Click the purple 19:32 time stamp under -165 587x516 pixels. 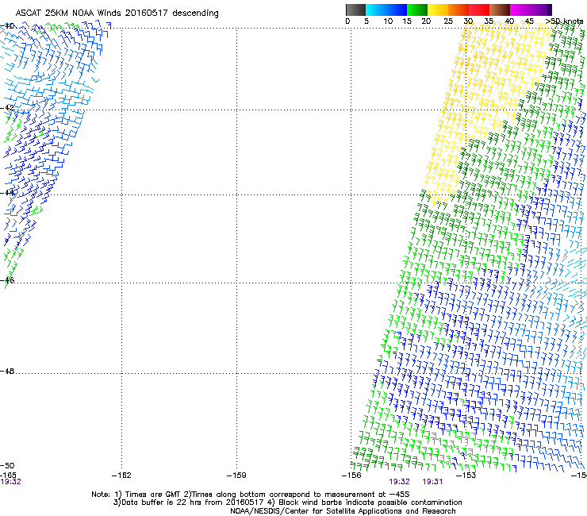coord(10,482)
